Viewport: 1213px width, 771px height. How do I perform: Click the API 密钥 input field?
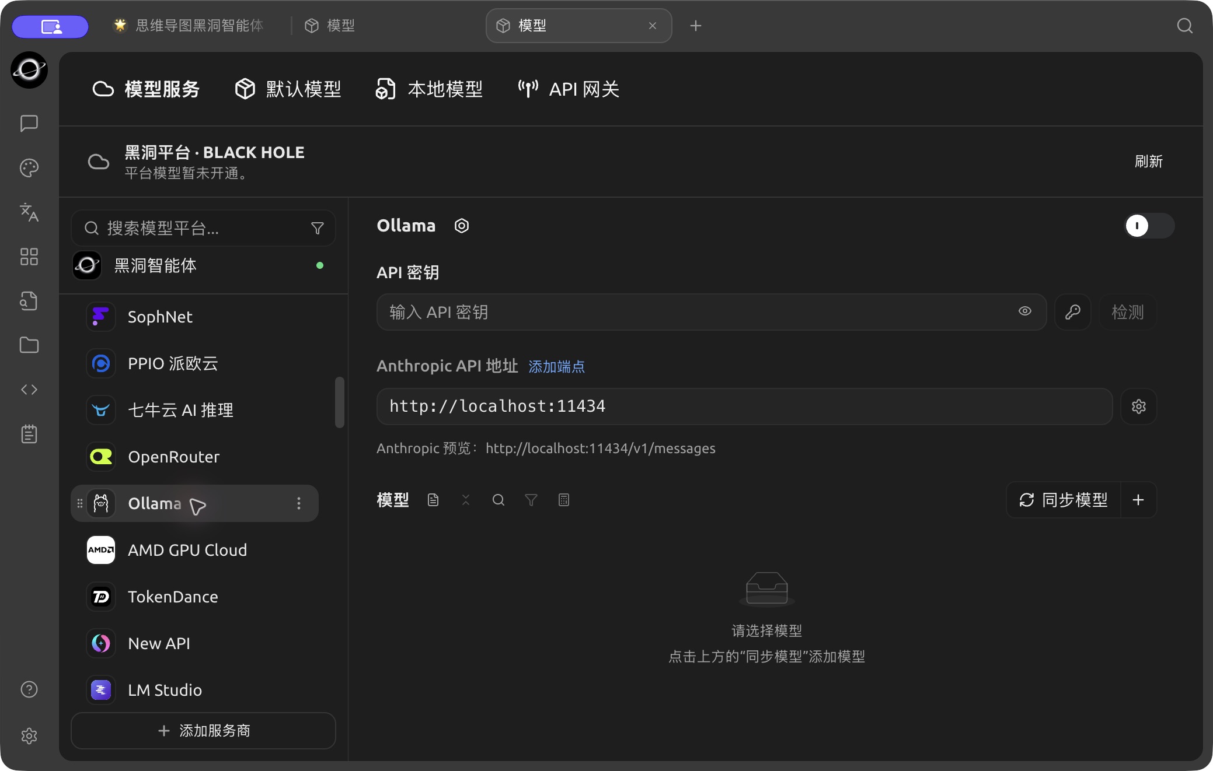point(711,312)
